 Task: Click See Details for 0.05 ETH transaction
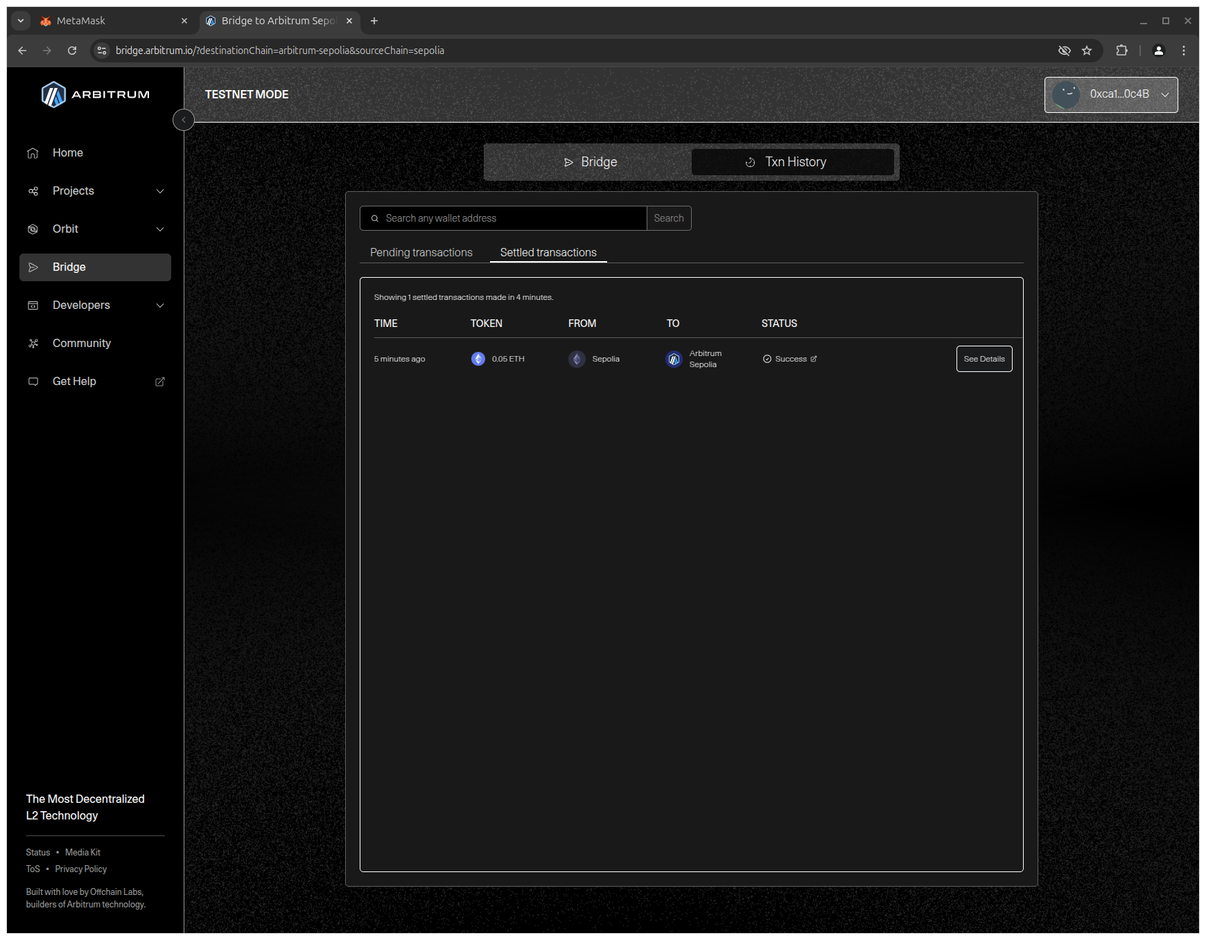coord(984,359)
